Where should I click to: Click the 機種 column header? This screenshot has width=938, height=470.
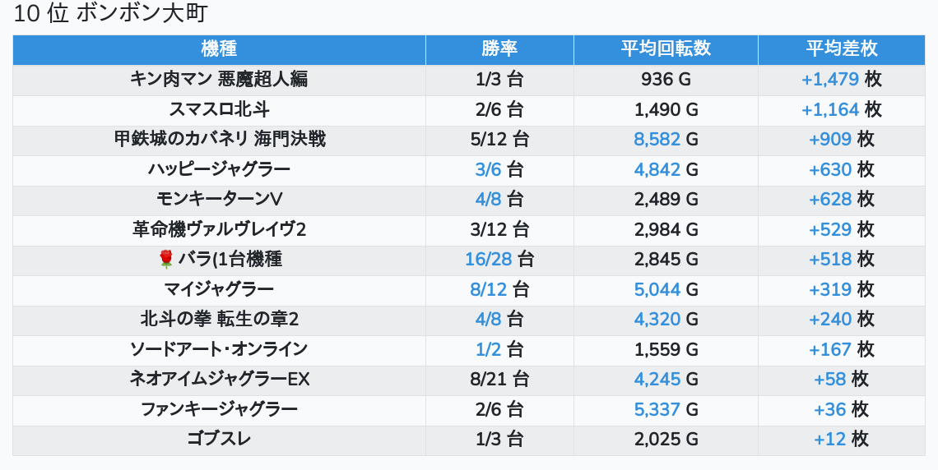click(x=219, y=48)
